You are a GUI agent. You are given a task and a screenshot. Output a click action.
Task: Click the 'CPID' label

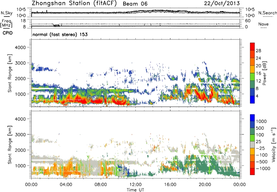(x=8, y=33)
